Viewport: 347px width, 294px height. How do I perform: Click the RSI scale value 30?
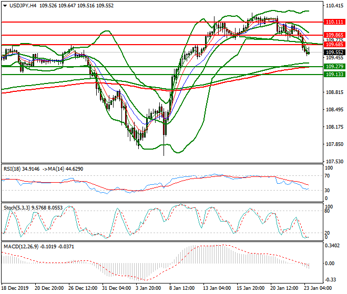point(327,191)
